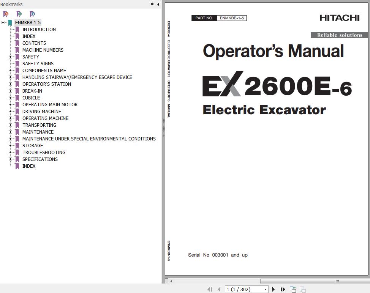370x293 pixels.
Task: Expand the DRIVING MACHINE bookmark
Action: [x=10, y=112]
